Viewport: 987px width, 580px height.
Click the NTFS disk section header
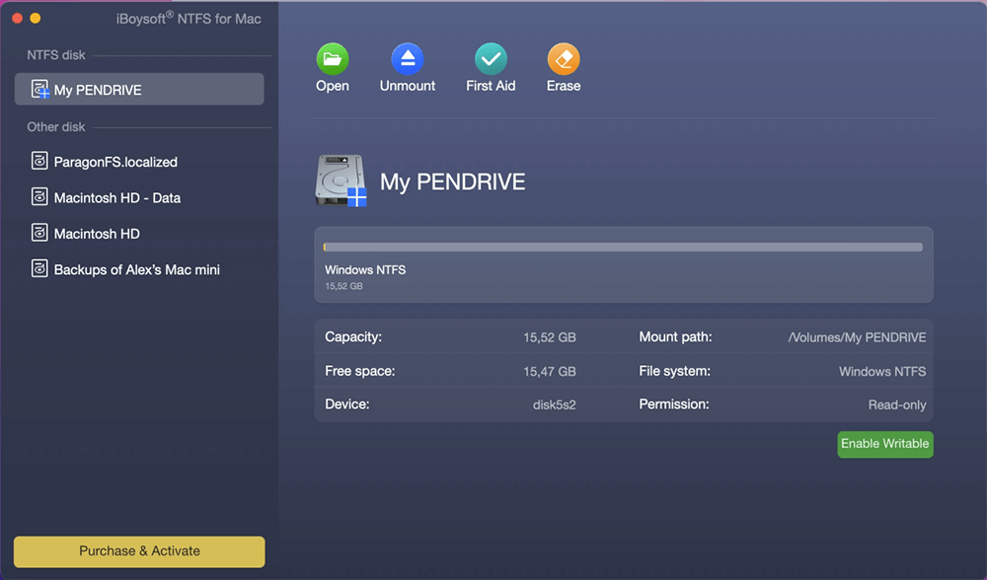56,54
